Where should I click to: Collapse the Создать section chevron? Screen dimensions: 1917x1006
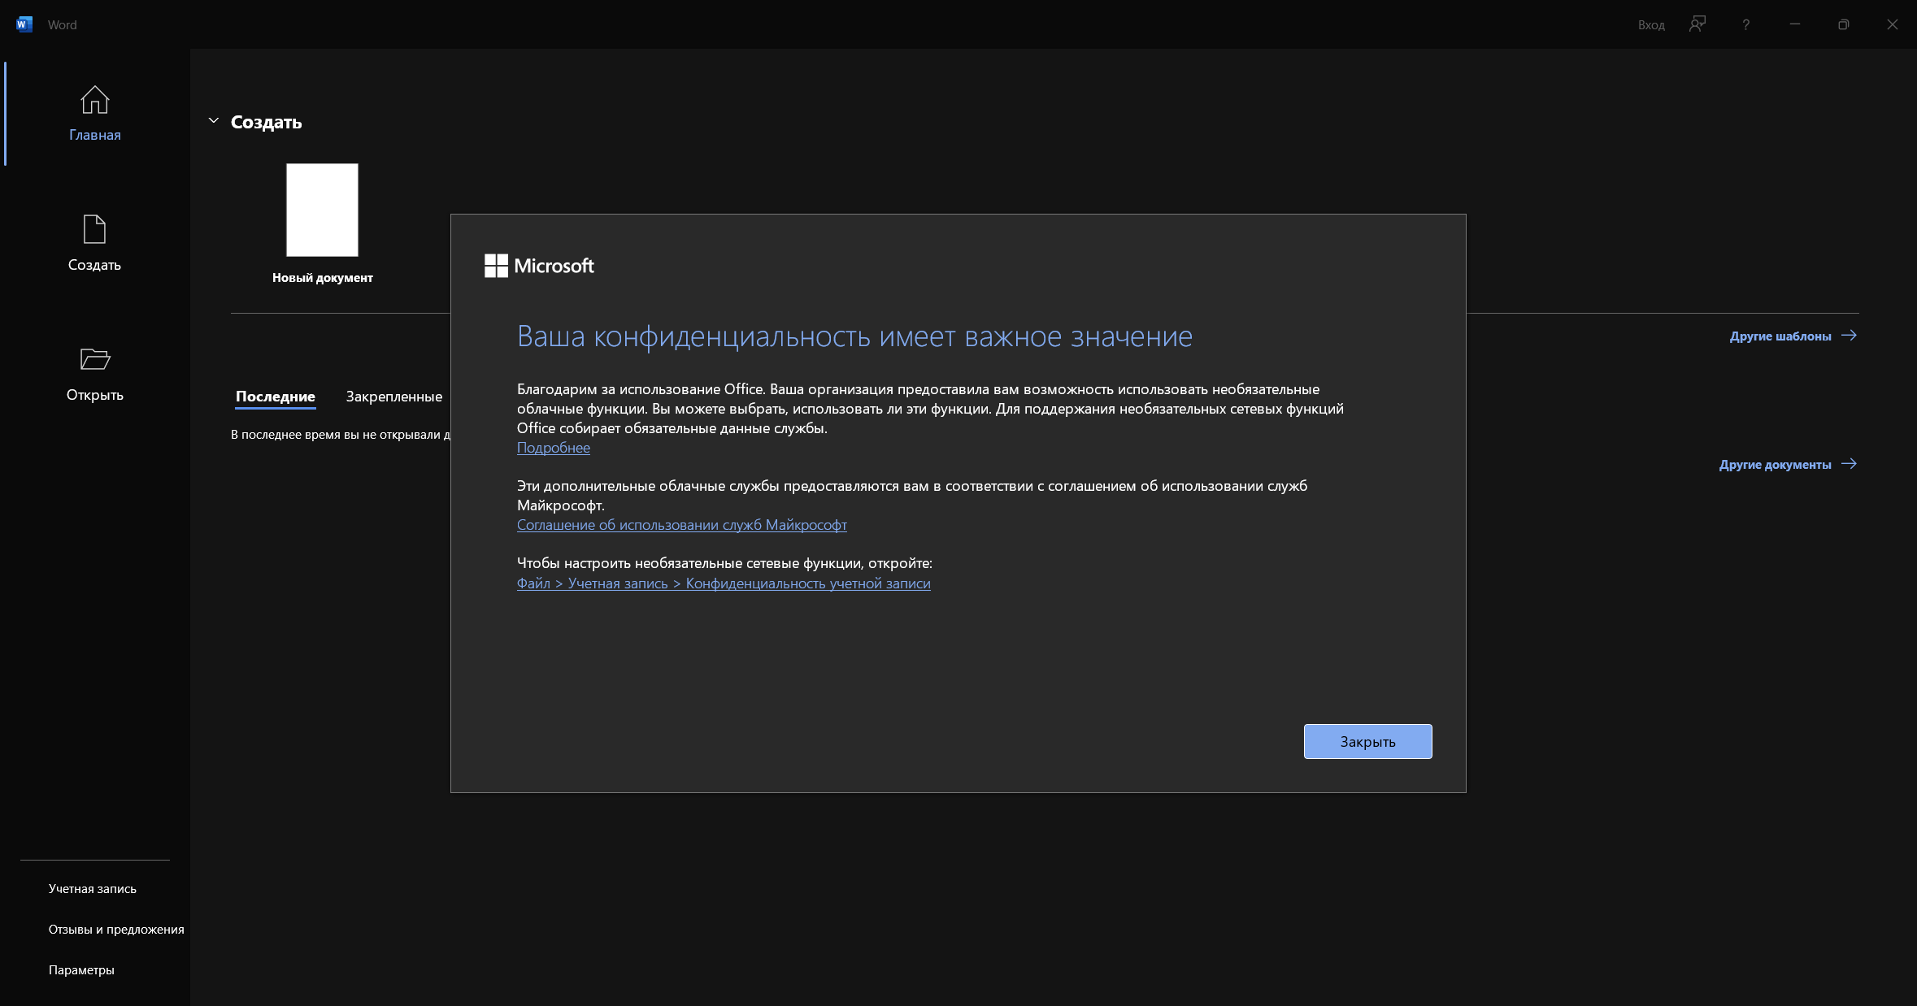(x=214, y=121)
